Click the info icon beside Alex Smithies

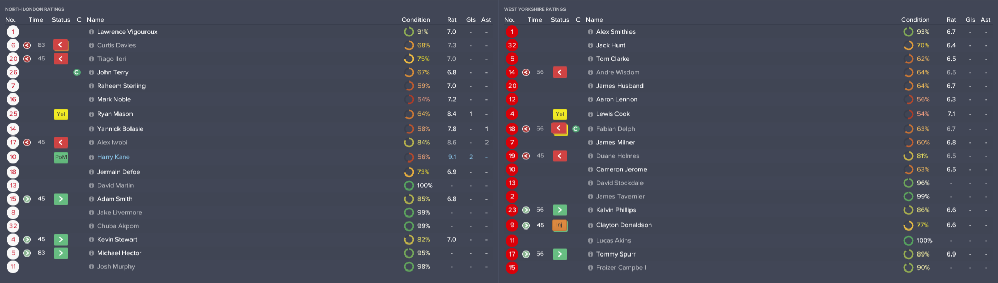tap(590, 32)
